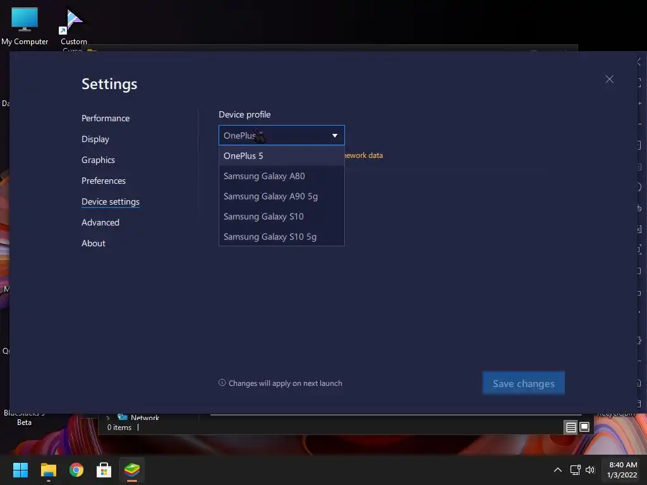
Task: Open File Explorer from the taskbar
Action: click(x=48, y=470)
